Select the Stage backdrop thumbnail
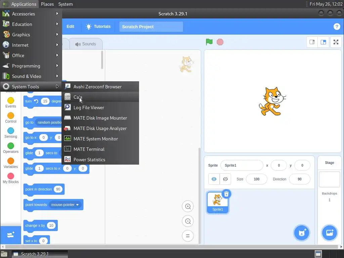Image resolution: width=344 pixels, height=258 pixels. click(x=329, y=179)
